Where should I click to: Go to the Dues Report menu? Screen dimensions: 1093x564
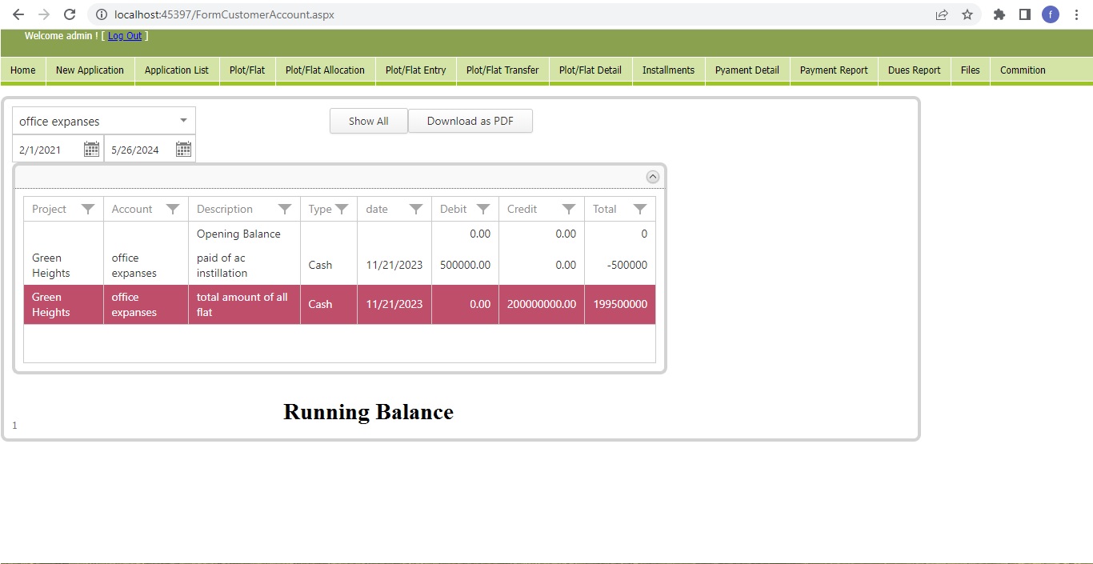[x=914, y=70]
